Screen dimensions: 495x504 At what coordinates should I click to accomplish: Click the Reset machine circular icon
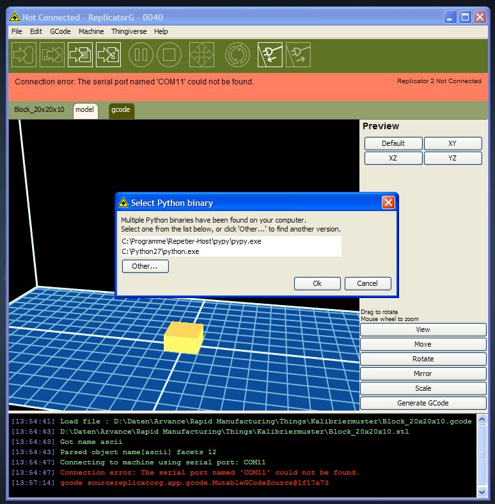(237, 54)
